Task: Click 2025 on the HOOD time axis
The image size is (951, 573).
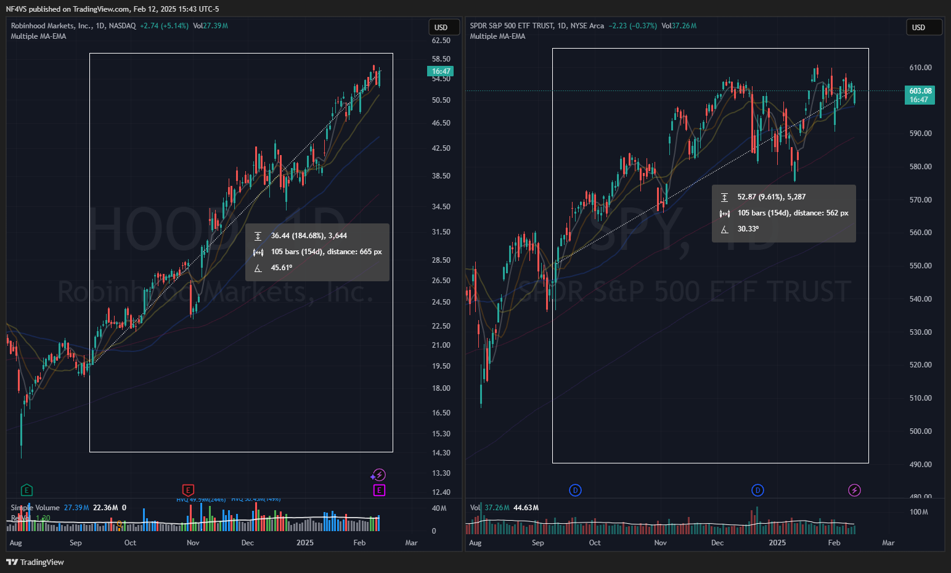Action: point(304,543)
